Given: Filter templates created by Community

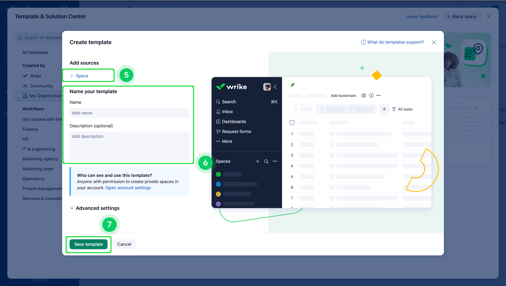Looking at the screenshot, I should point(38,86).
